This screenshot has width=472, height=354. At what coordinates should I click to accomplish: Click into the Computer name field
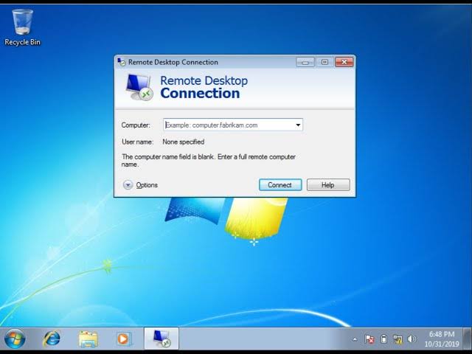point(227,125)
